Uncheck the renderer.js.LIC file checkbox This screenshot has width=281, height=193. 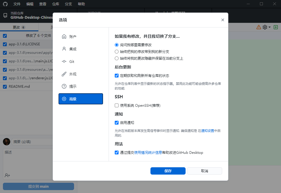tap(5, 78)
